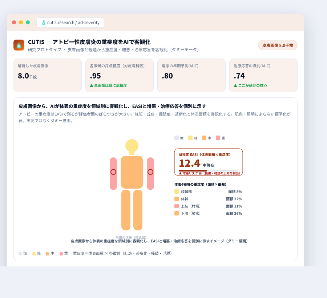Click the 重 dot in the bottom legend

click(61, 254)
